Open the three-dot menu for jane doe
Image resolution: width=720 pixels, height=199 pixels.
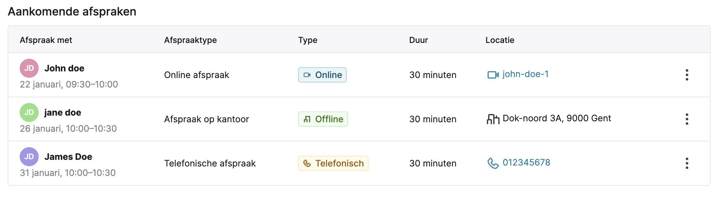687,119
